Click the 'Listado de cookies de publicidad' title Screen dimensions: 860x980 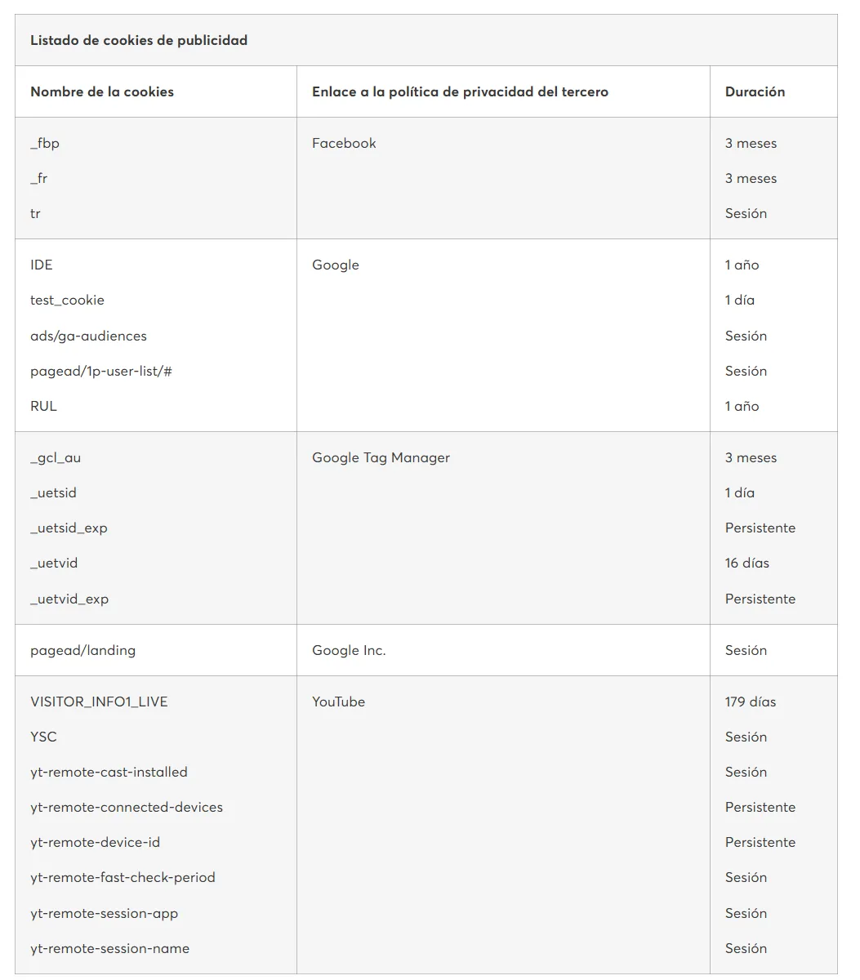[x=139, y=40]
